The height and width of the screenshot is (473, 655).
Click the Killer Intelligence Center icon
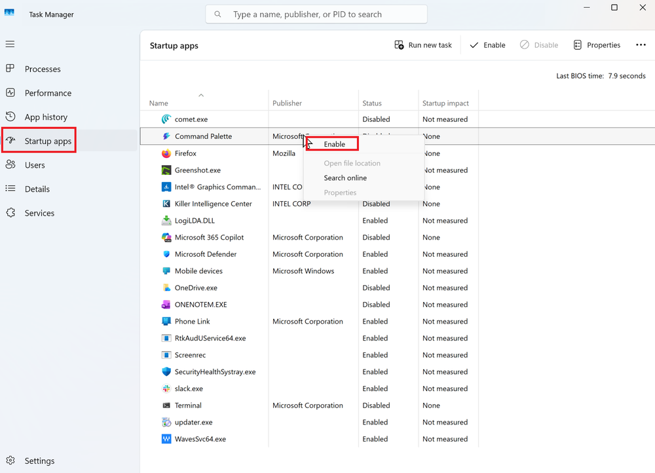(x=166, y=204)
